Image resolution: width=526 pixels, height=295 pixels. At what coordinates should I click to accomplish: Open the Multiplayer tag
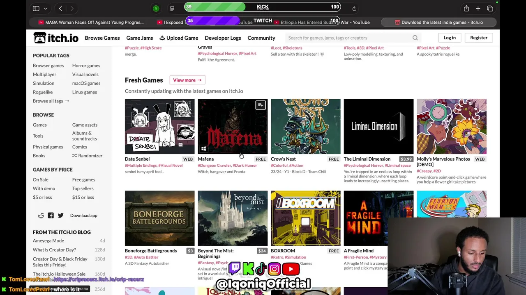[44, 75]
